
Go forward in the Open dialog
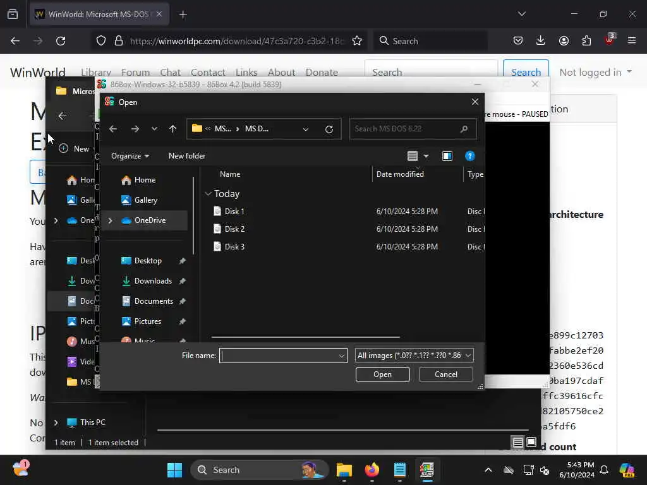[135, 129]
